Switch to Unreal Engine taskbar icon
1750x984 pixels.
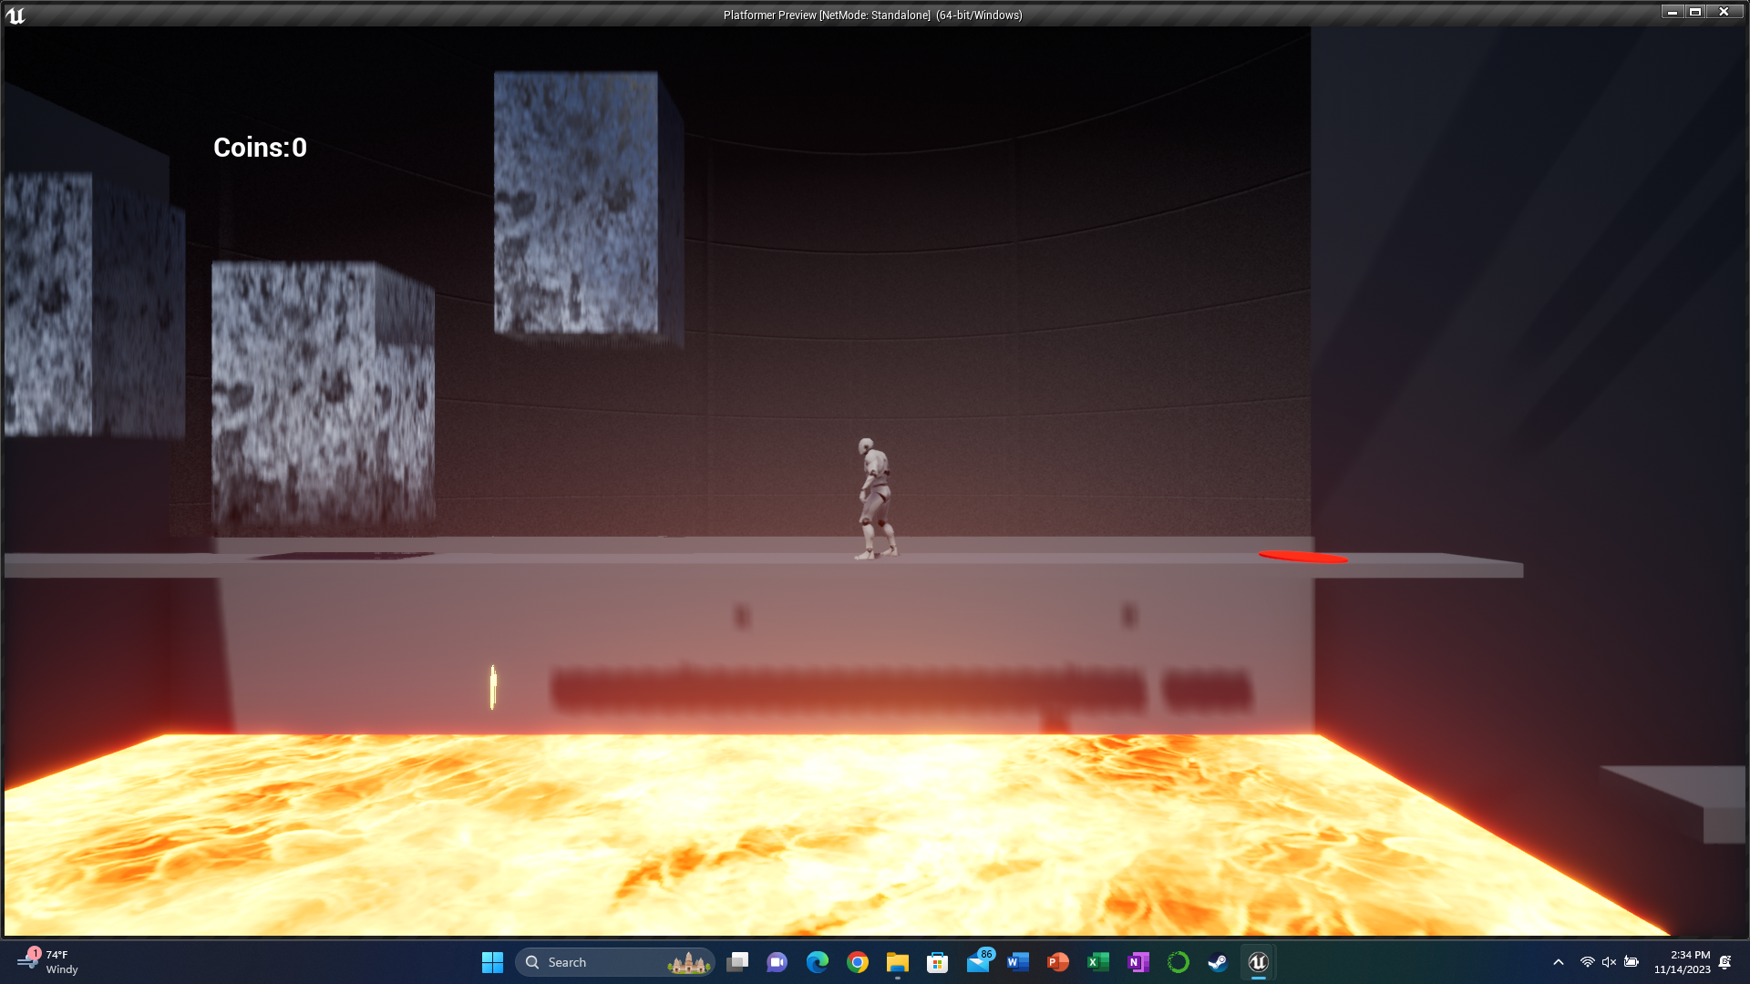1259,962
